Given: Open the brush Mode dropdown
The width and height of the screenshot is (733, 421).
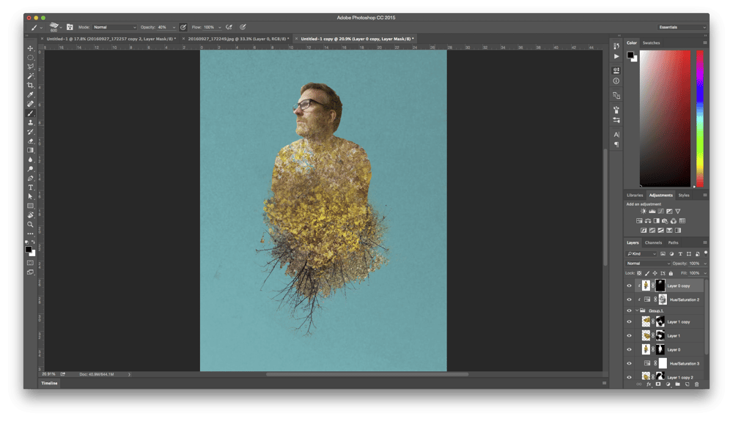Looking at the screenshot, I should click(114, 27).
